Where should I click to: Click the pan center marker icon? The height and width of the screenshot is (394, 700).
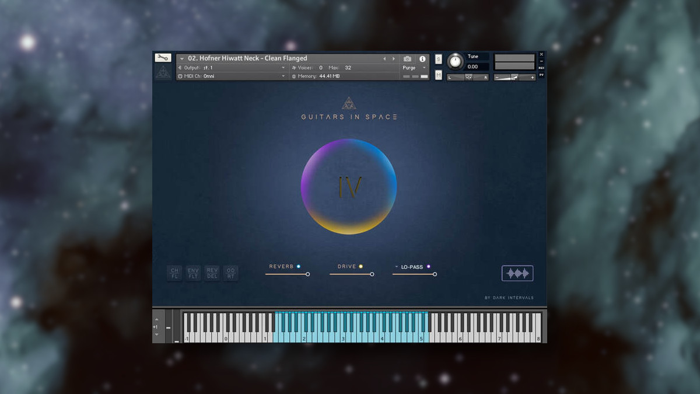click(x=468, y=78)
